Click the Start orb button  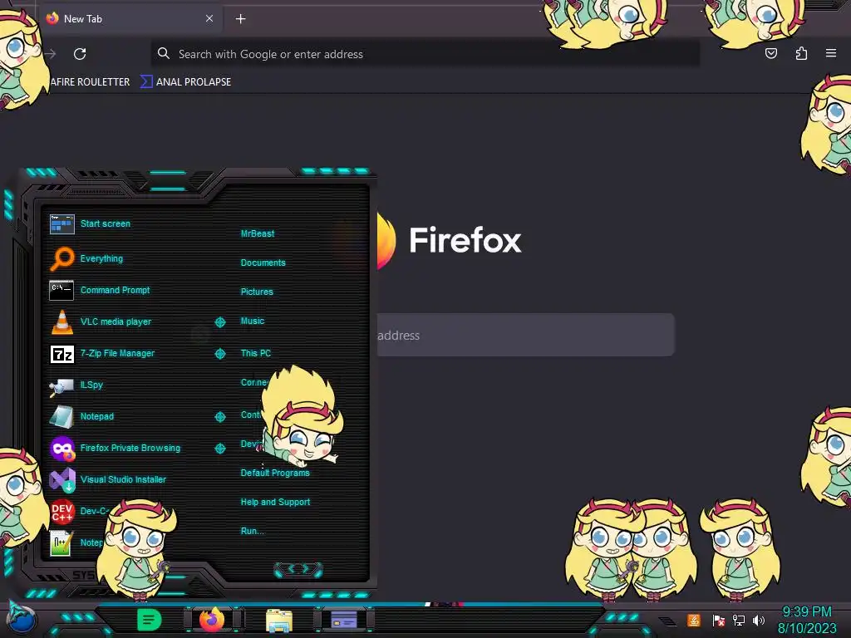coord(22,618)
